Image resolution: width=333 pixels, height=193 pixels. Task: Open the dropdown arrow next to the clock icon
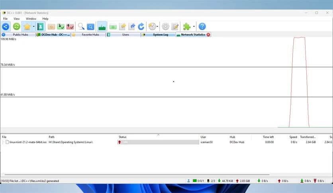click(x=157, y=27)
